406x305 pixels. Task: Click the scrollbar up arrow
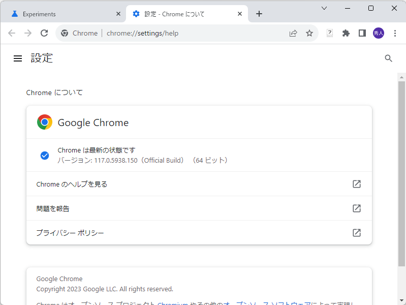401,77
